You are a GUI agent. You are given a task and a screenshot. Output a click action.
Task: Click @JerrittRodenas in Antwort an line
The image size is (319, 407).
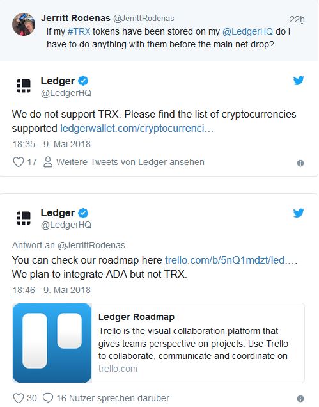click(91, 245)
